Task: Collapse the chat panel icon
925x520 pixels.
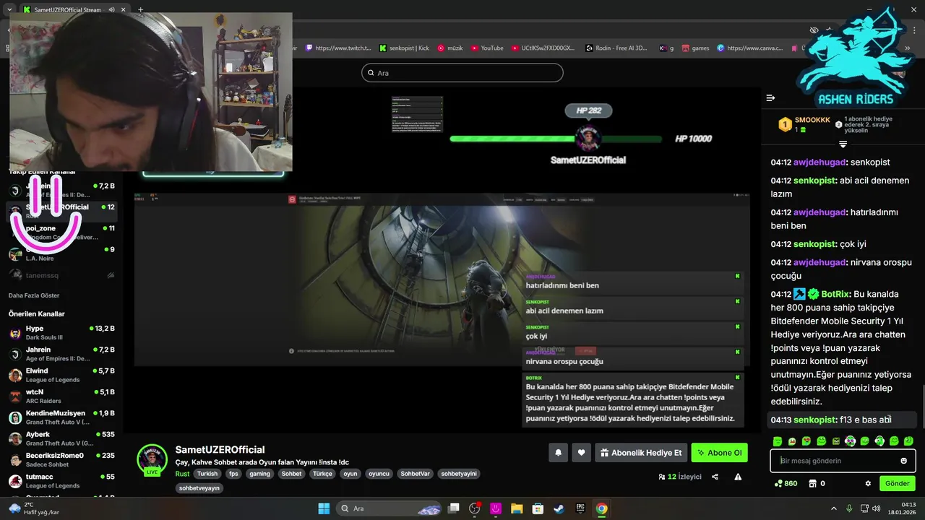Action: click(770, 97)
